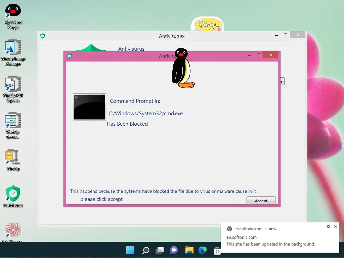Open the Chat app on taskbar
Screen dimensions: 344x258
point(174,250)
